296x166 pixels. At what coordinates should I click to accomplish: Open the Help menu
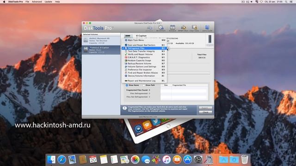(x=57, y=2)
